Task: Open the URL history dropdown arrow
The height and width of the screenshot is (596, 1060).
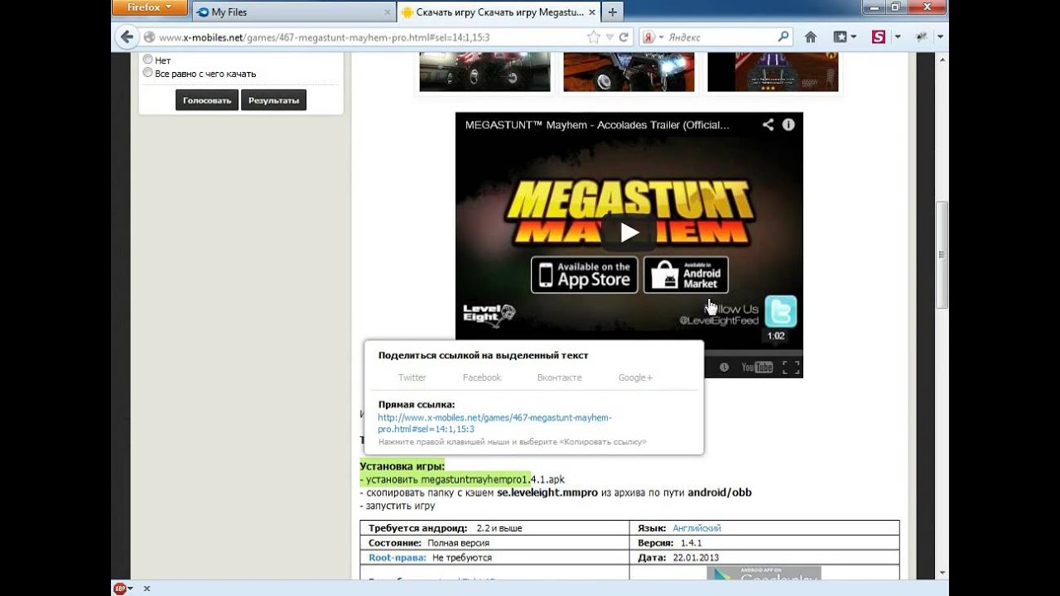Action: (x=609, y=37)
